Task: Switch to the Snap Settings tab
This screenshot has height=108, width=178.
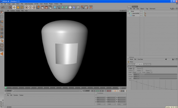Action: (x=147, y=64)
